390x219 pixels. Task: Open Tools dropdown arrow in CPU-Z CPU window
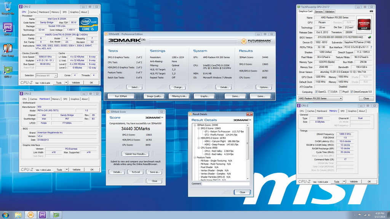click(x=66, y=83)
